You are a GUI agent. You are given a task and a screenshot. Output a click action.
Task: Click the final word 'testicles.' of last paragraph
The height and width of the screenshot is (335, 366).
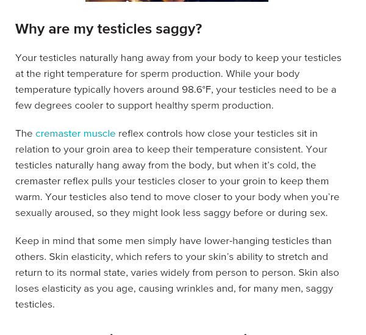point(35,304)
